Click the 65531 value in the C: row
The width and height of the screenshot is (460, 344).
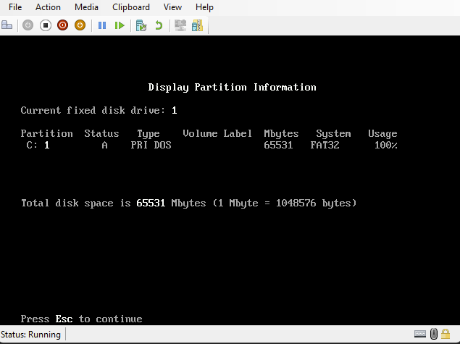click(278, 145)
